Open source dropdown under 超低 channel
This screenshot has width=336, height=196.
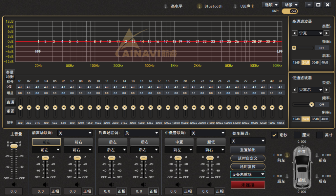click(211, 150)
